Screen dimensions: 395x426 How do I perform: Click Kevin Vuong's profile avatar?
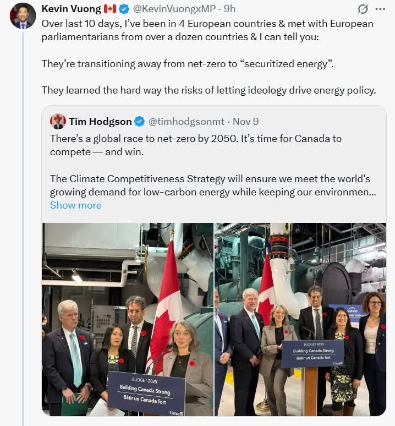tap(23, 16)
